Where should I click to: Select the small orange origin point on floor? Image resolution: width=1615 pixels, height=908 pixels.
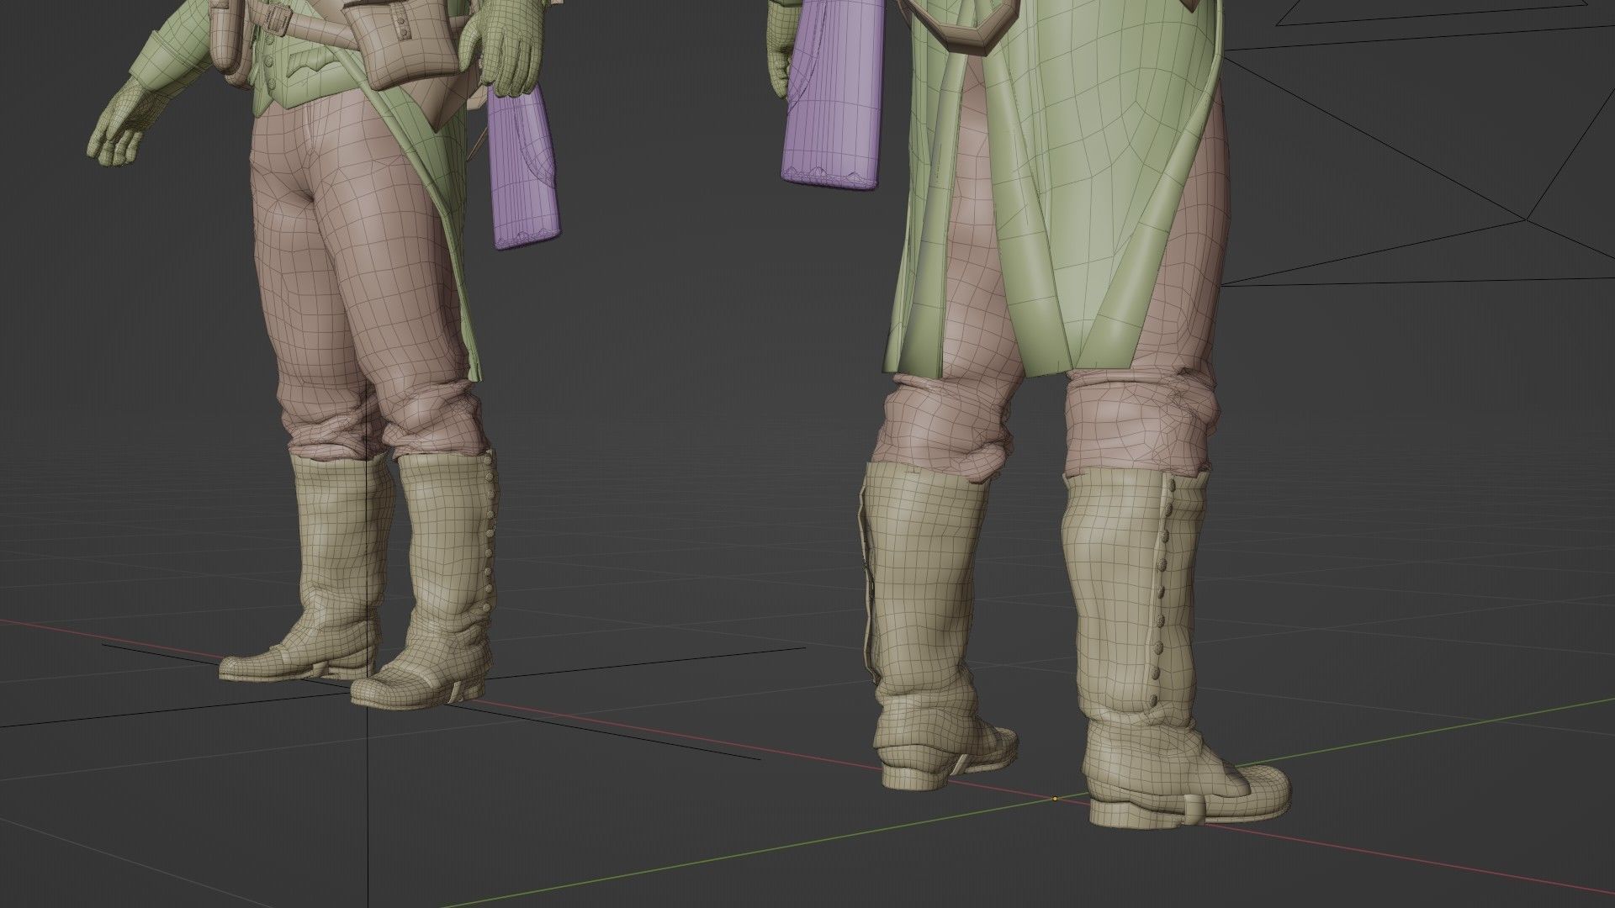[x=1055, y=798]
